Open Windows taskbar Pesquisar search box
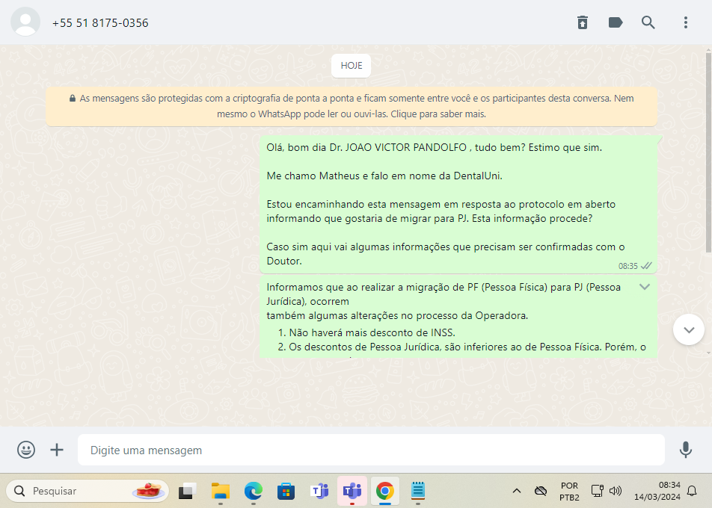The width and height of the screenshot is (712, 508). point(88,491)
